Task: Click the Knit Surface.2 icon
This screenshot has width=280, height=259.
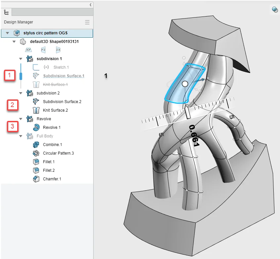Action: (36, 110)
